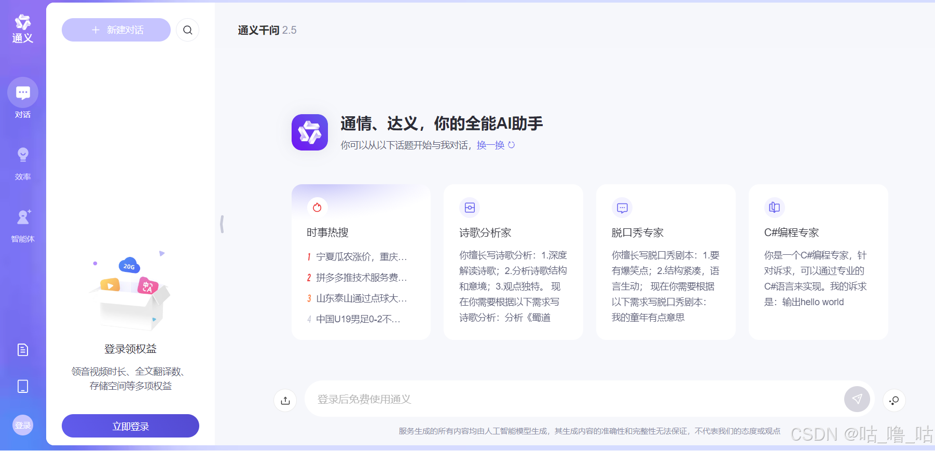Screen dimensions: 935x451
Task: Select the C#编程专家 prompt card
Action: (818, 262)
